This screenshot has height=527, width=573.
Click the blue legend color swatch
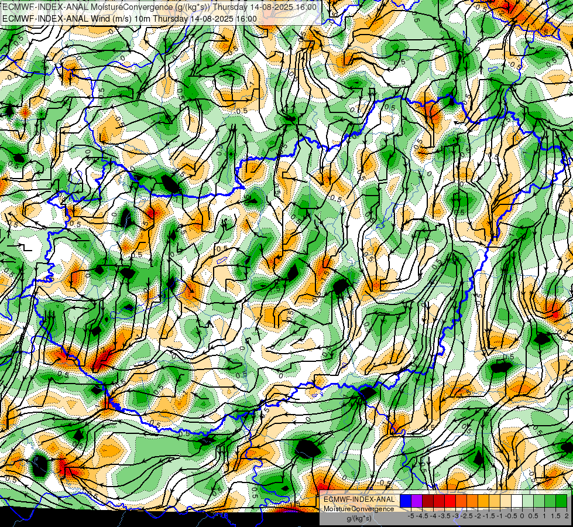click(406, 501)
